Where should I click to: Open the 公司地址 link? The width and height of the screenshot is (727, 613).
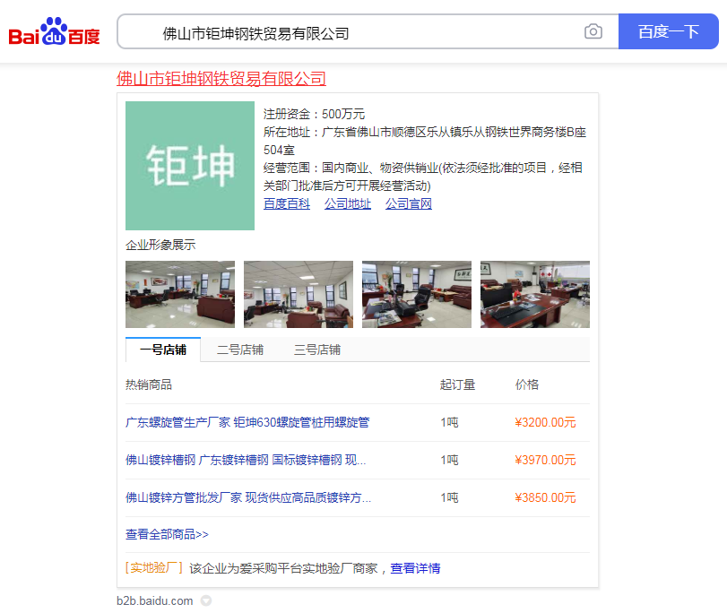pyautogui.click(x=347, y=203)
